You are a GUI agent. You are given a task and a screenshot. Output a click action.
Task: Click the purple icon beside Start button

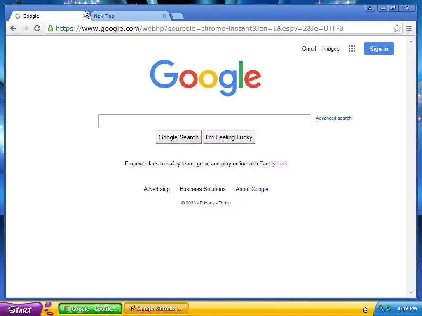point(49,309)
